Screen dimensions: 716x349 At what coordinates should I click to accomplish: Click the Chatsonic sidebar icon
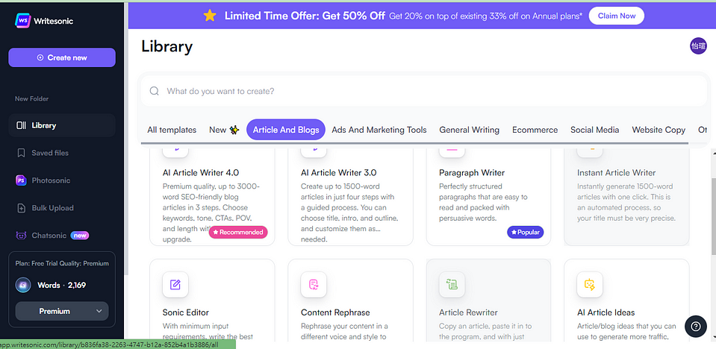coord(22,236)
